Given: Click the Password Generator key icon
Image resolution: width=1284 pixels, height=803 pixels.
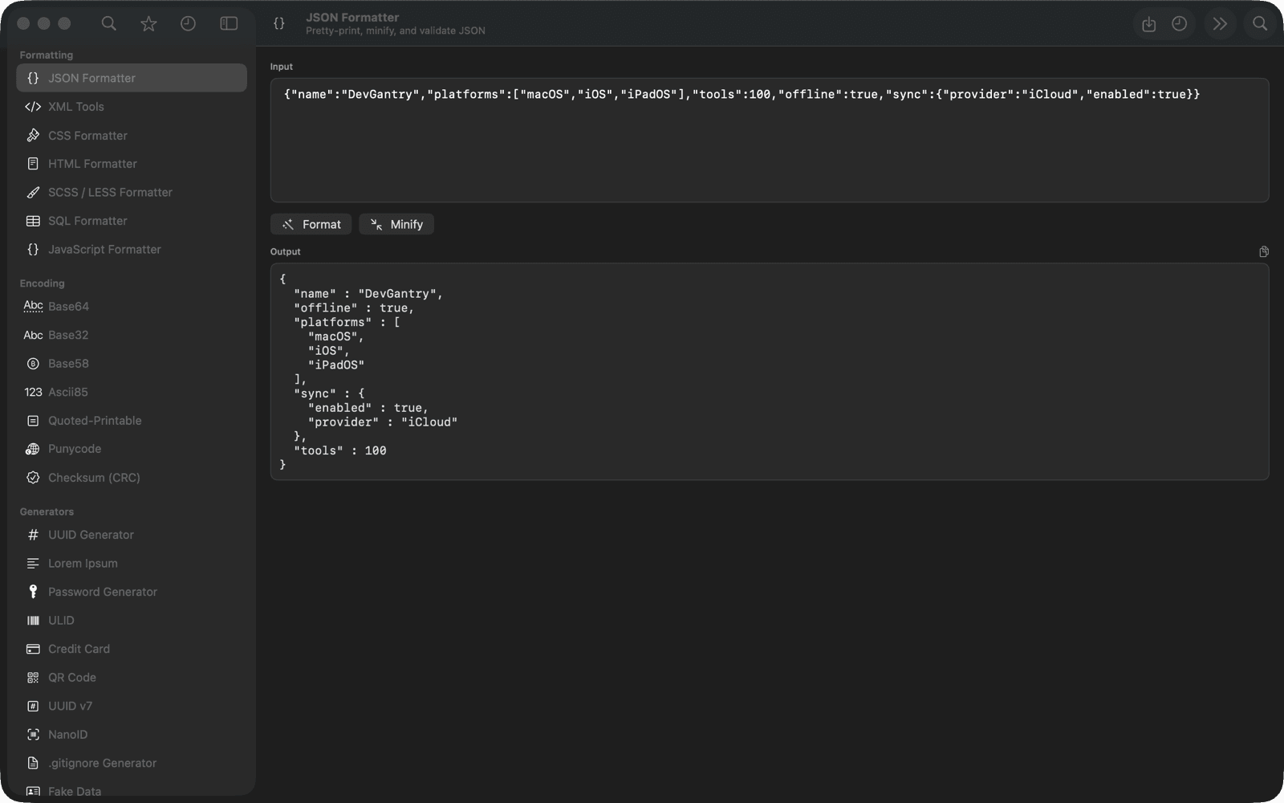Looking at the screenshot, I should [x=33, y=592].
